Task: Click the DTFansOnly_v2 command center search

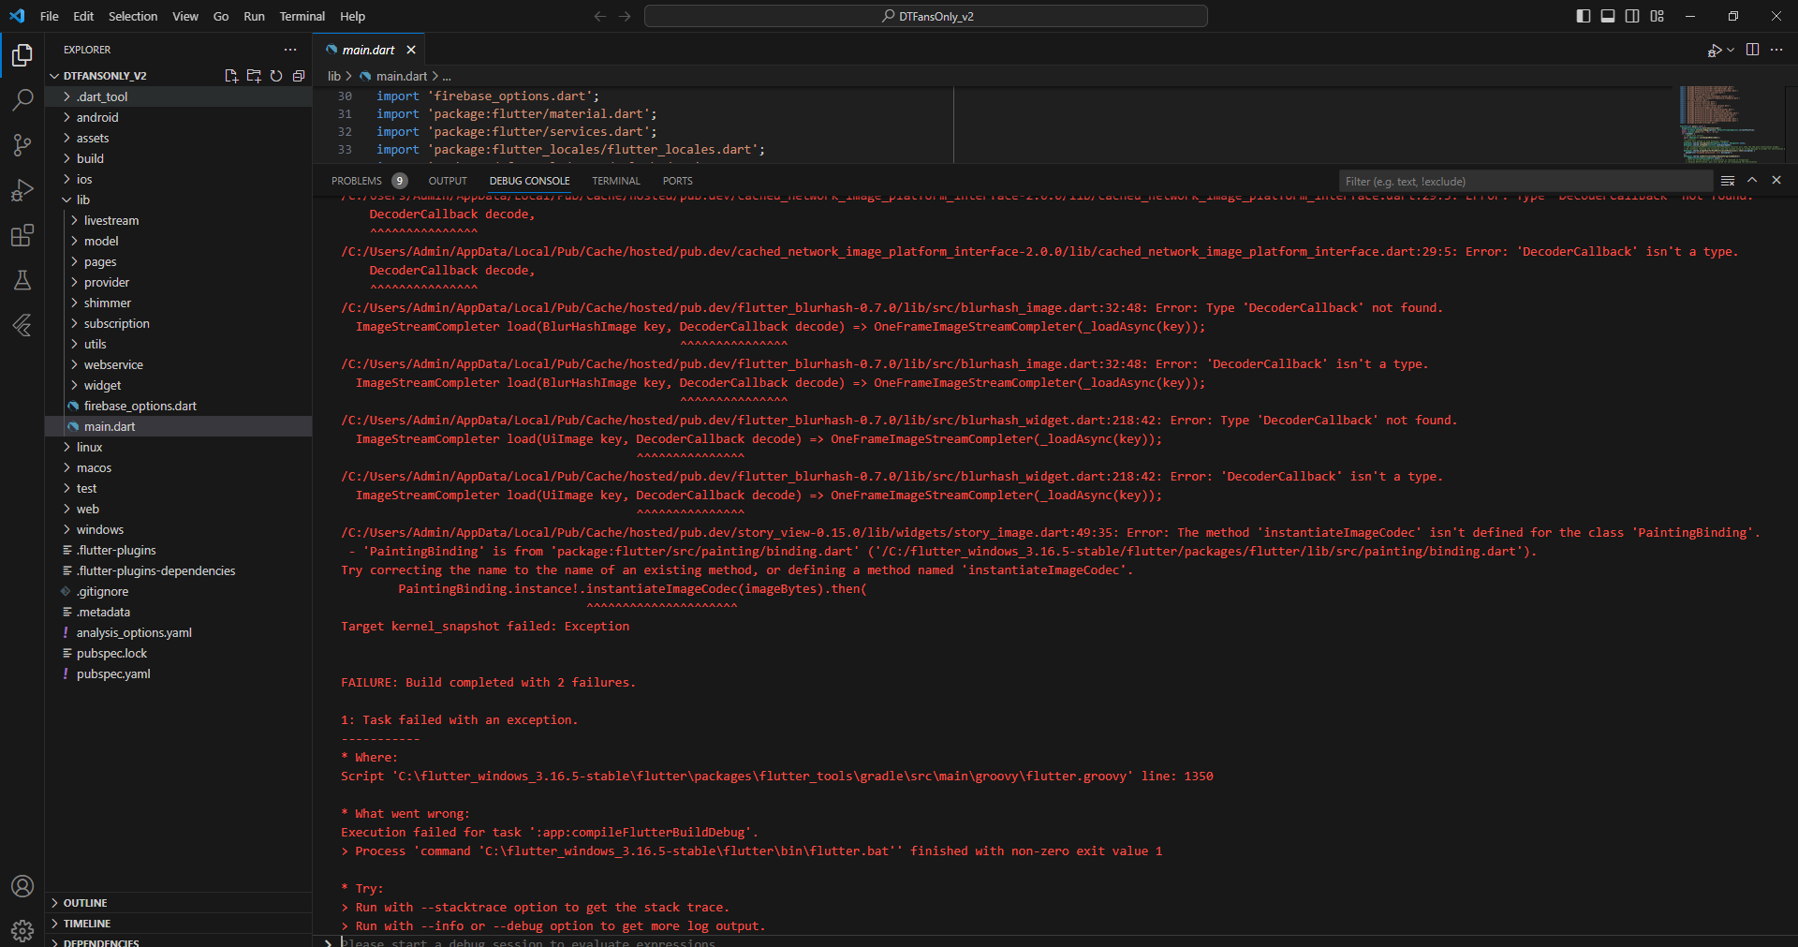Action: coord(926,16)
